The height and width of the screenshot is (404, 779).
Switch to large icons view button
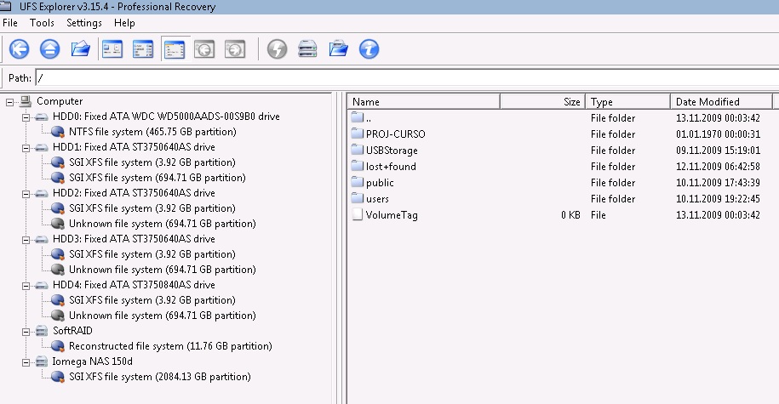click(x=112, y=49)
